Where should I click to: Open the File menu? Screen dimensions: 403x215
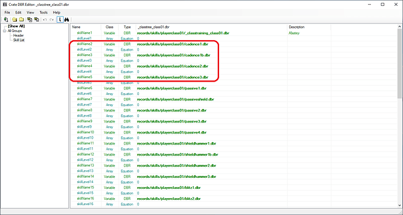point(7,12)
